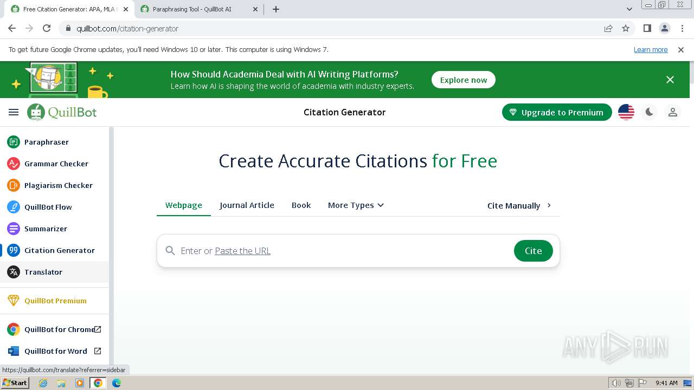Open Chrome profile avatar
The height and width of the screenshot is (390, 694).
point(664,28)
